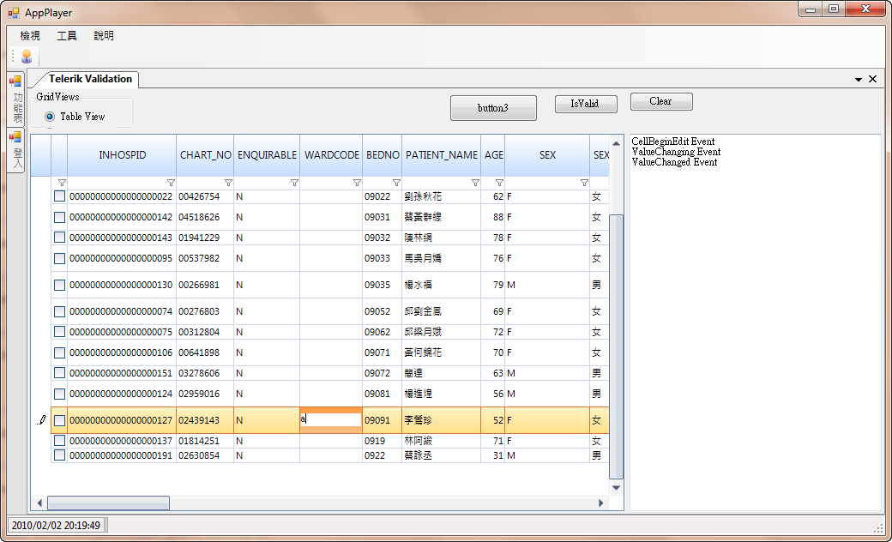Click the Clear button

[661, 101]
